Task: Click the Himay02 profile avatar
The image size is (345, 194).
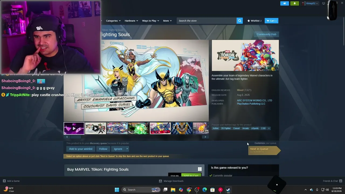Action: pos(303,4)
